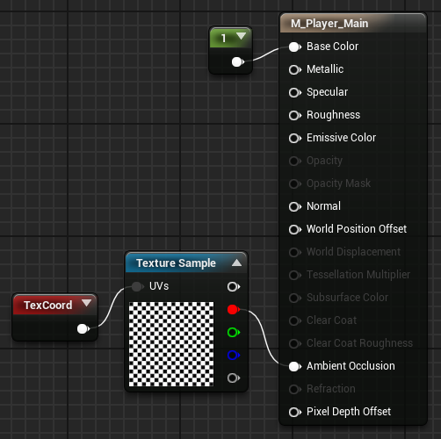Click the Ambient Occlusion label
The image size is (441, 439).
(351, 366)
